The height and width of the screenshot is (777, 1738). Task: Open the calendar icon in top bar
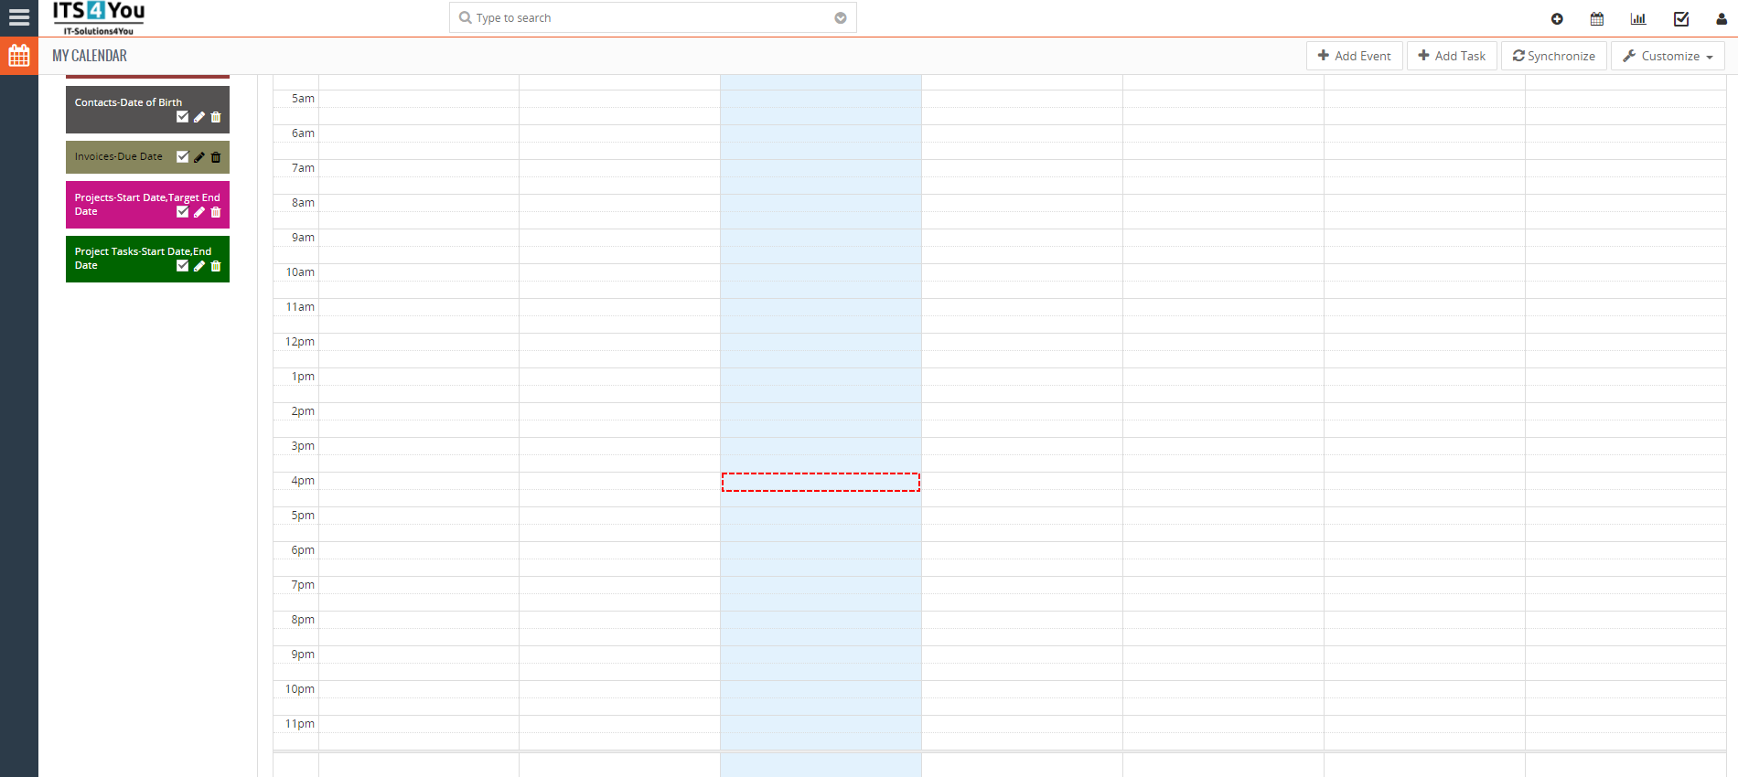(x=1597, y=18)
